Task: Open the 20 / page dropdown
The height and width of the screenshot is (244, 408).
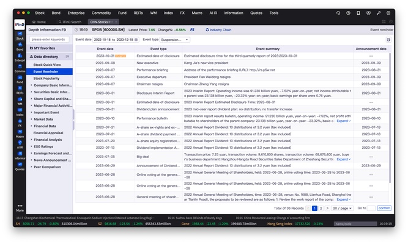Action: pyautogui.click(x=343, y=208)
